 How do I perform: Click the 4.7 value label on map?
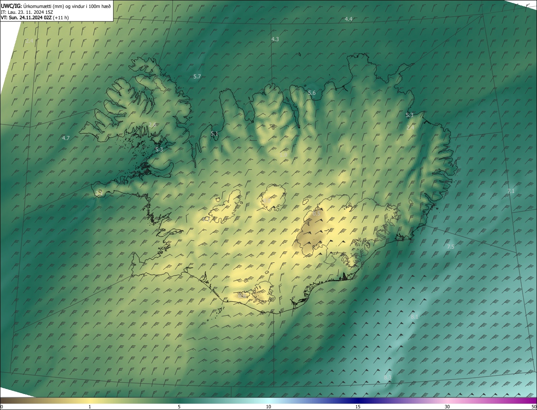coord(66,138)
